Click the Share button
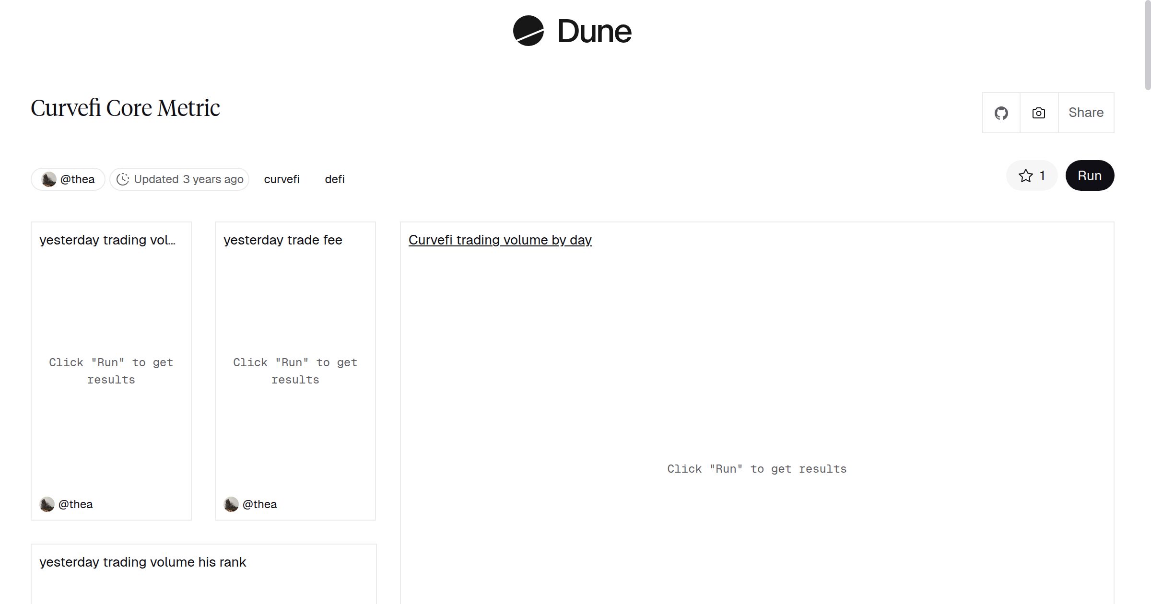Image resolution: width=1151 pixels, height=604 pixels. 1086,112
